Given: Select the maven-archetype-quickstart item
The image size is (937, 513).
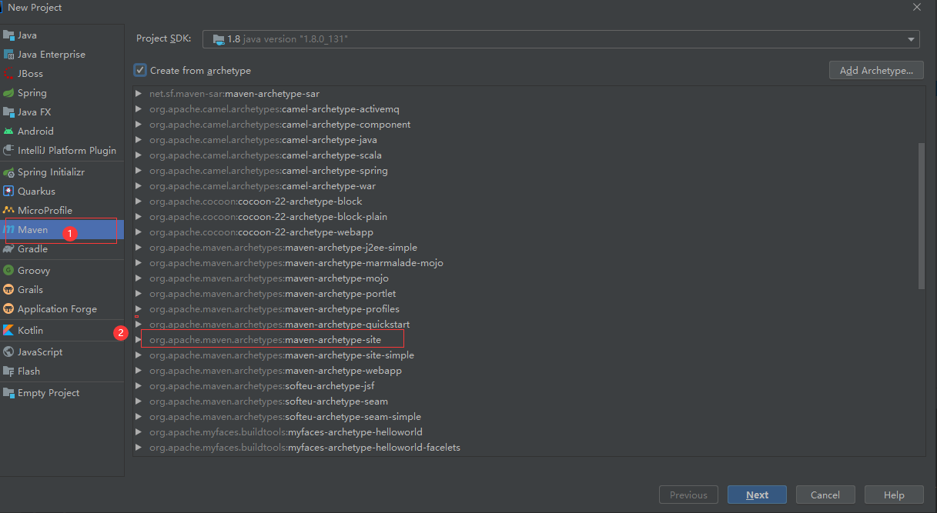Looking at the screenshot, I should pyautogui.click(x=279, y=325).
